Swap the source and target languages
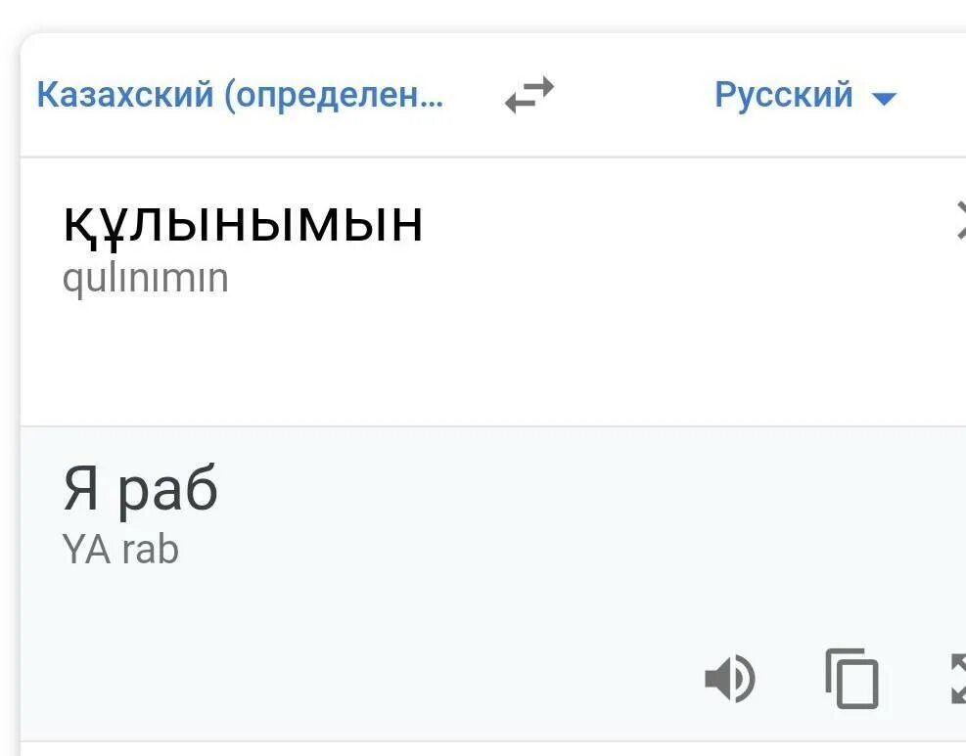Image resolution: width=966 pixels, height=756 pixels. [529, 95]
